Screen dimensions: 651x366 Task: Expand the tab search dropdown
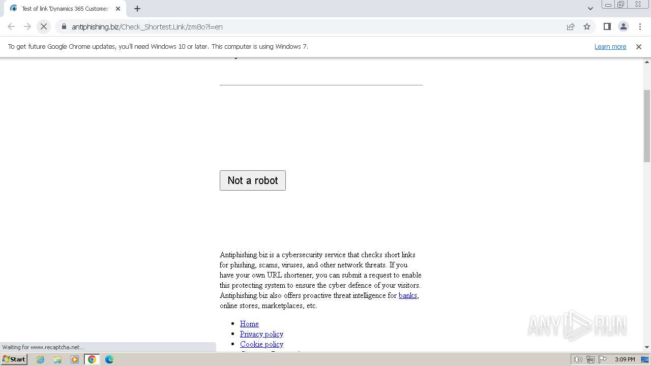tap(590, 9)
